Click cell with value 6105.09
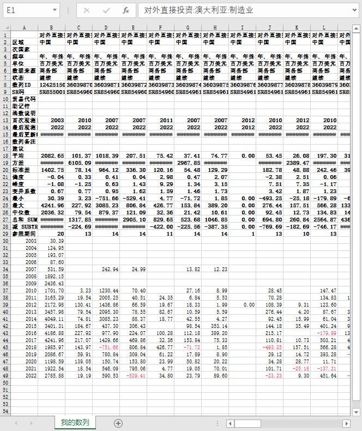362x431 pixels. pyautogui.click(x=79, y=163)
